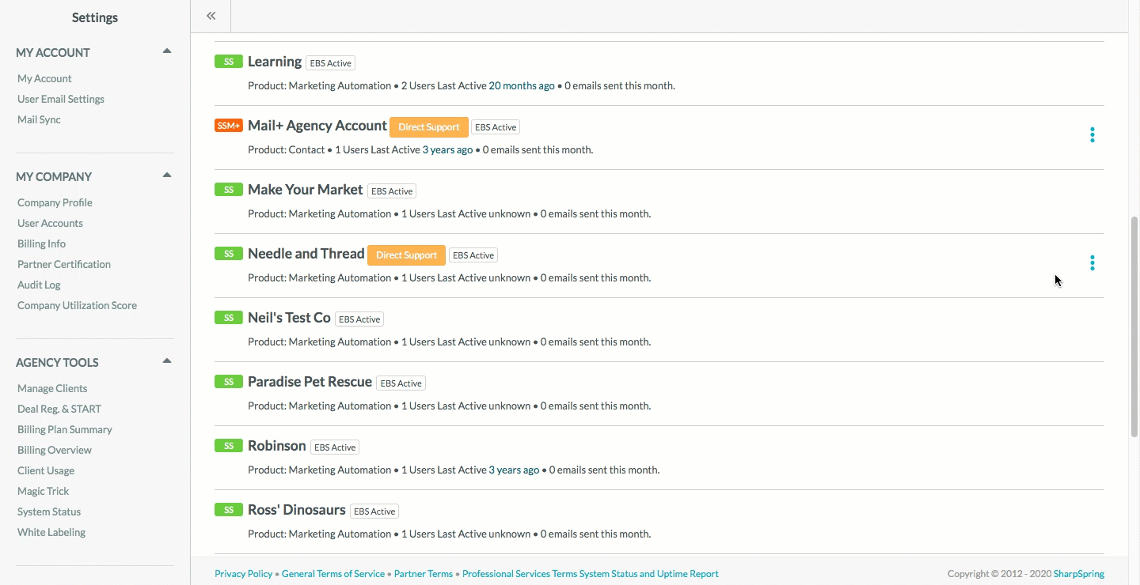Open the SharpSpring footer link

tap(1079, 574)
